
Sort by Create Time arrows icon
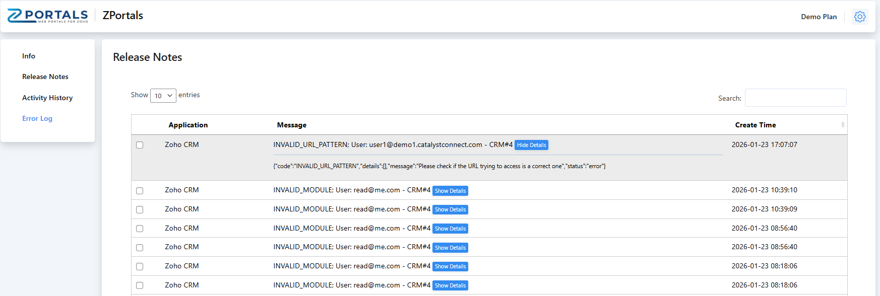pos(843,125)
